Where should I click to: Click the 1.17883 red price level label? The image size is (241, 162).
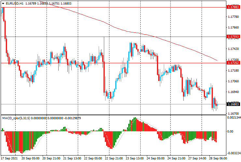(x=233, y=7)
